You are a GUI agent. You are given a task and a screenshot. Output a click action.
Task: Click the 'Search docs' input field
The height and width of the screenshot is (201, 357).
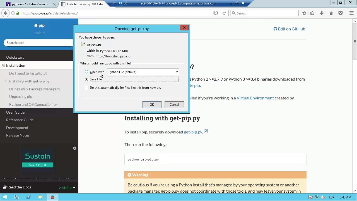38,43
